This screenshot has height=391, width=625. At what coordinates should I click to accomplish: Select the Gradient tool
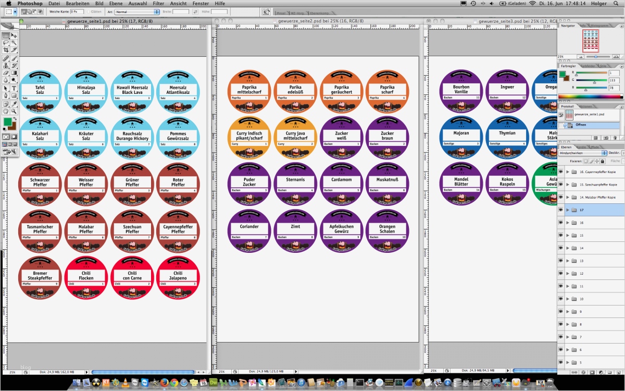[14, 73]
